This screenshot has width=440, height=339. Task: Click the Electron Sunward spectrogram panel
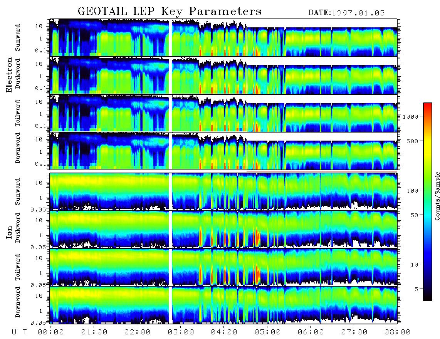coord(223,38)
